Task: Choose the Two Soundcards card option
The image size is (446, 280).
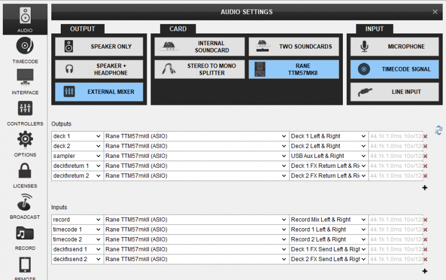Action: coord(294,47)
